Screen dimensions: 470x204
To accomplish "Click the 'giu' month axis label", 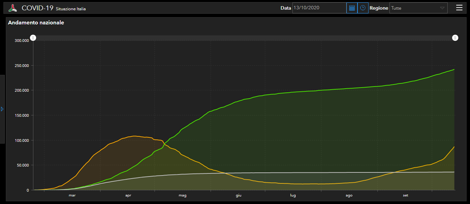I will point(238,195).
